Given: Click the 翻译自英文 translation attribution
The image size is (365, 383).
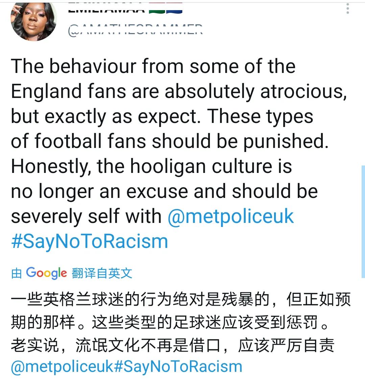Looking at the screenshot, I should tap(101, 272).
